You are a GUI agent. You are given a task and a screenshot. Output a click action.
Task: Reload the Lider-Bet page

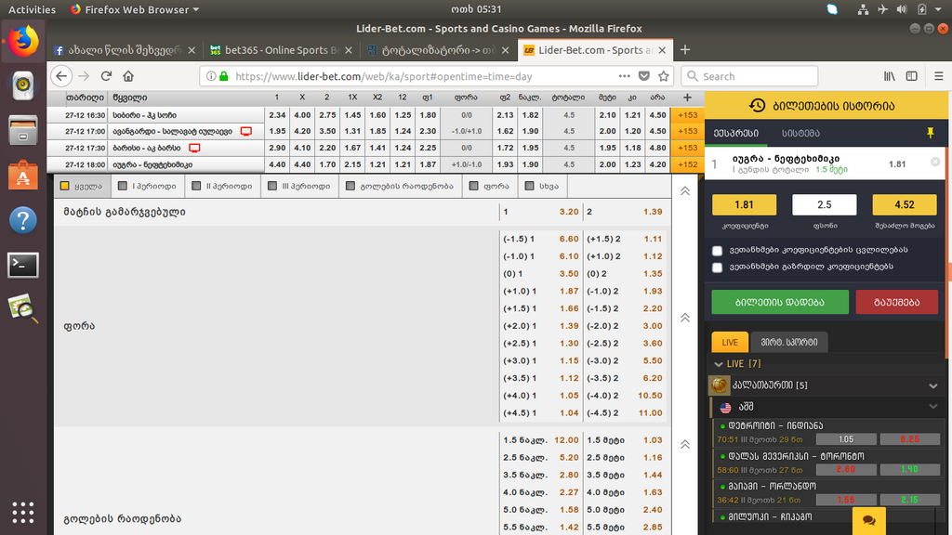(106, 76)
